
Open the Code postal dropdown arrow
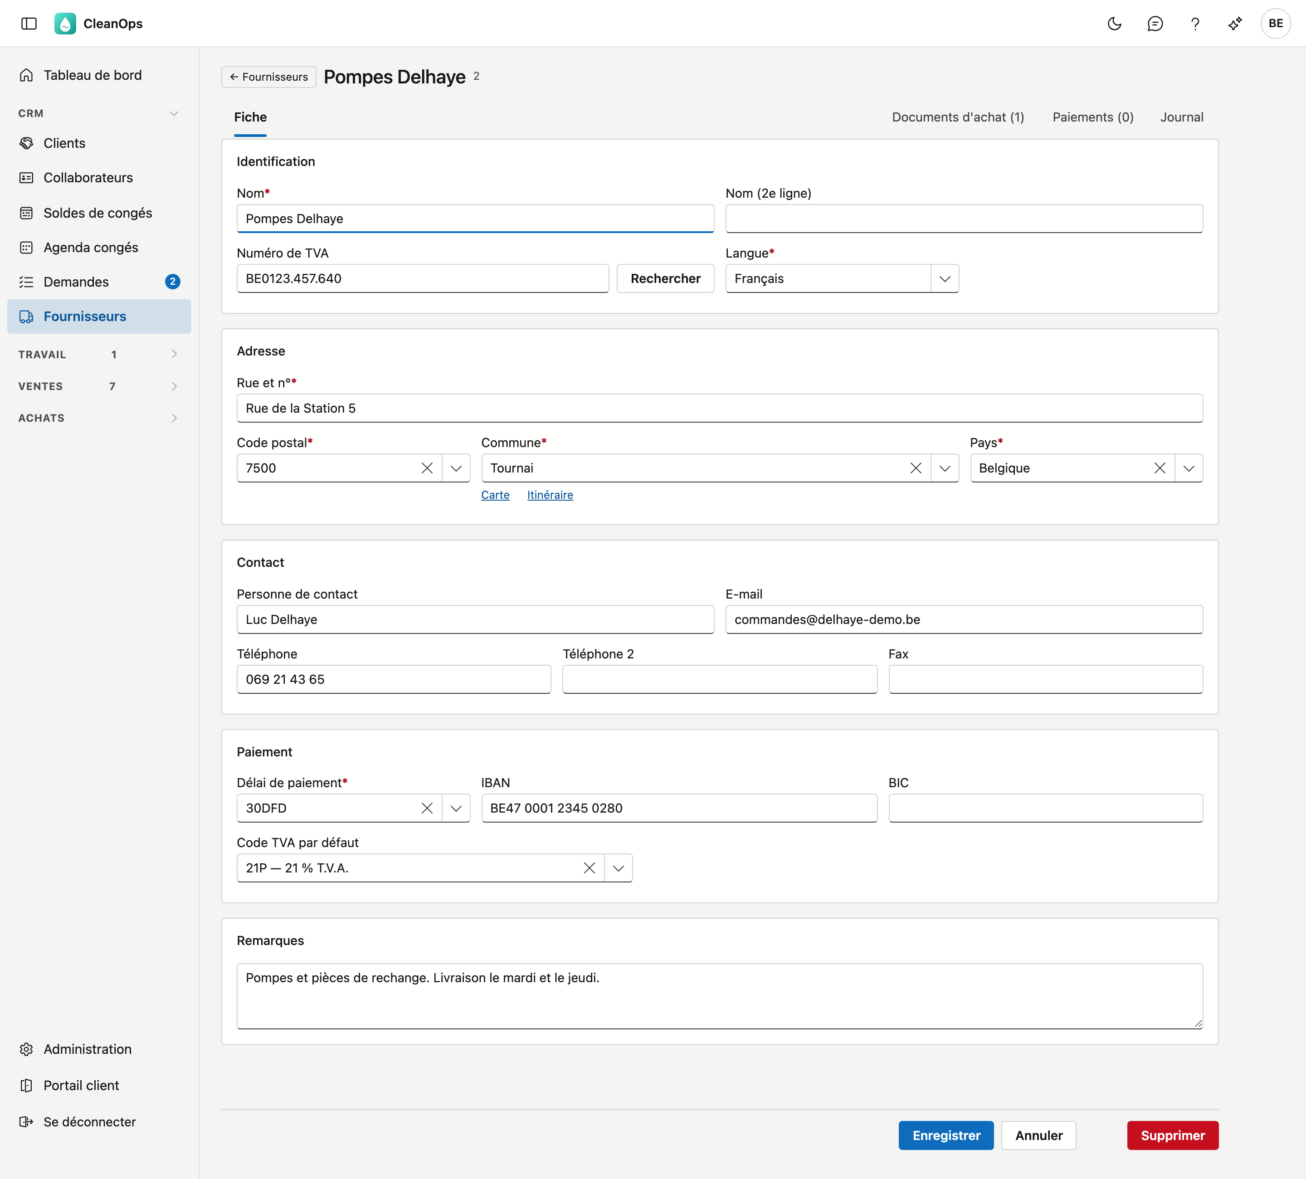[456, 468]
